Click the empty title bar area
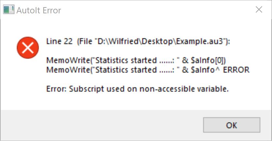 click(156, 10)
